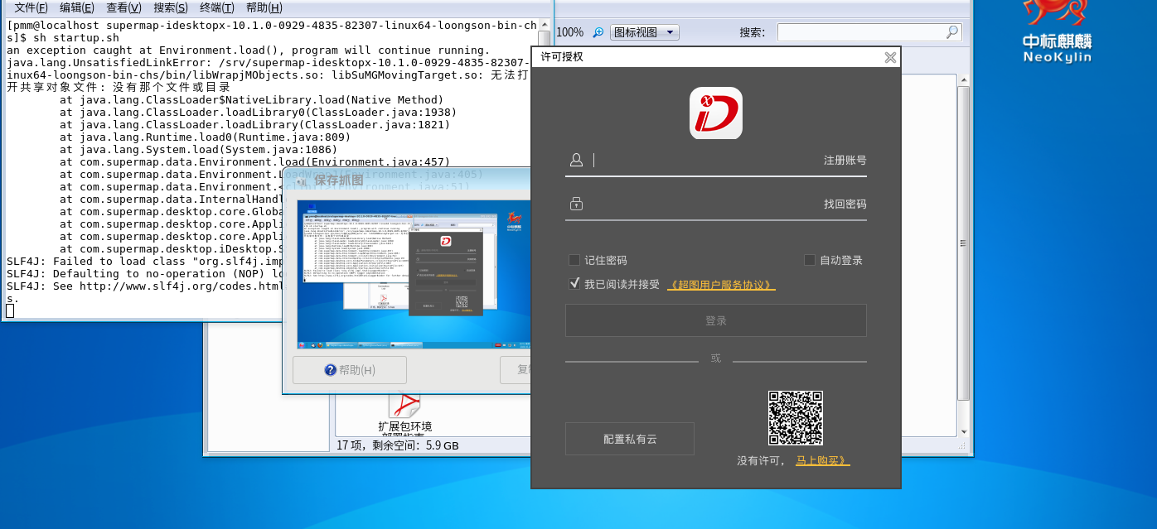This screenshot has width=1157, height=529.
Task: Click the 登录 login button
Action: click(716, 320)
